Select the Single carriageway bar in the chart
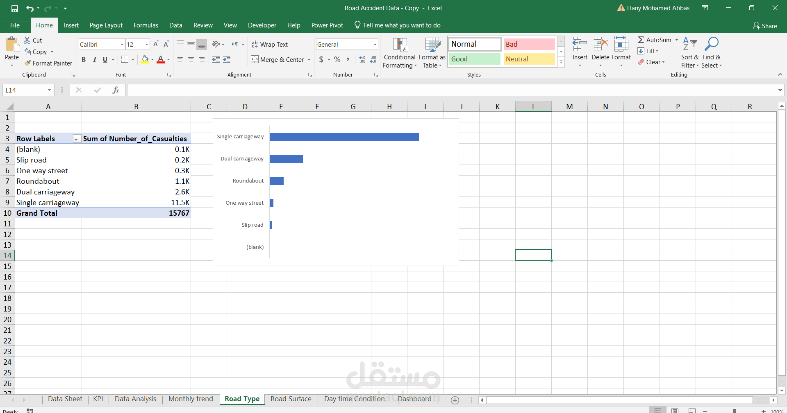787x413 pixels. point(344,137)
